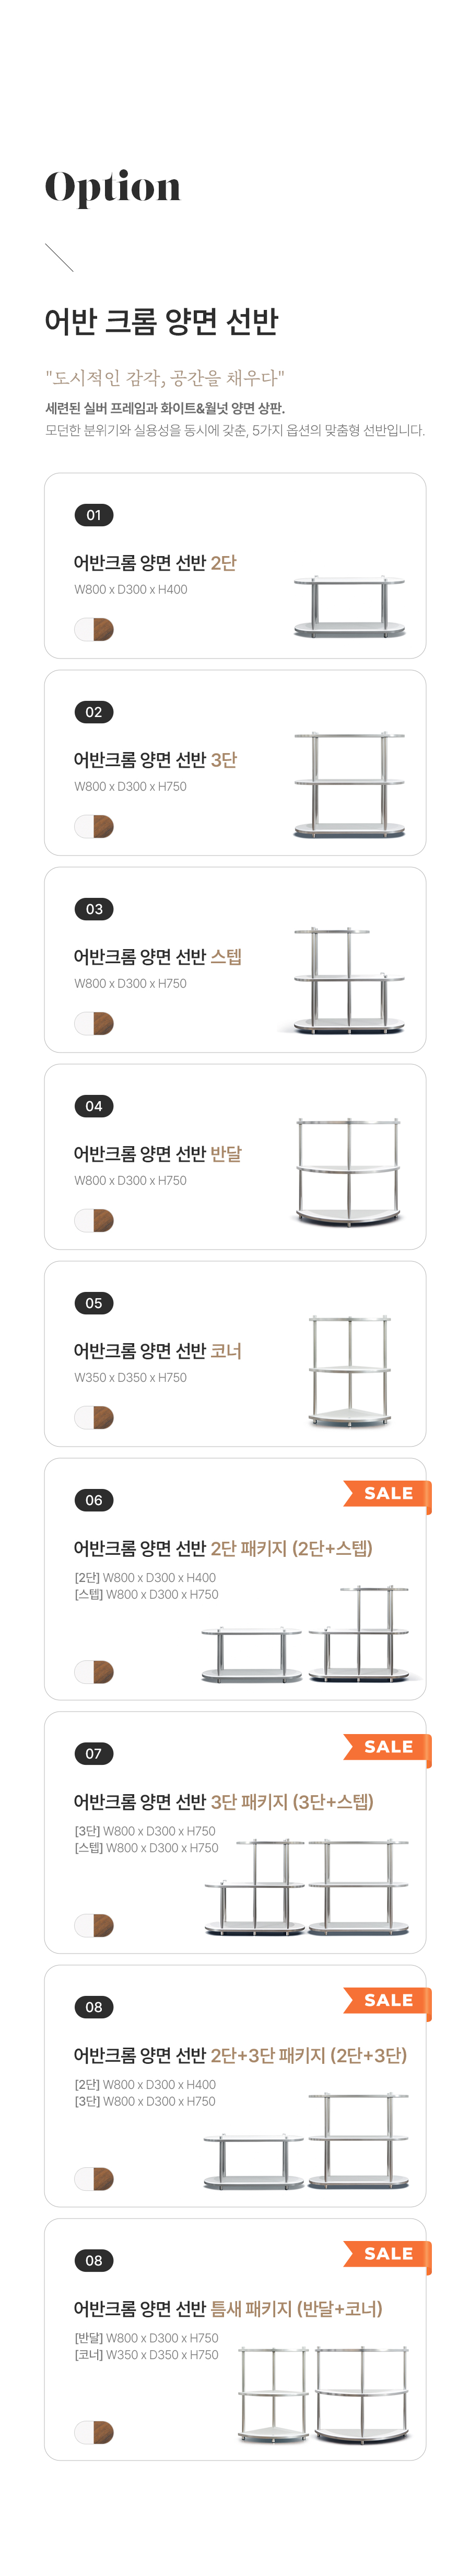Open the 3단 shelf product image
This screenshot has width=470, height=2576.
349,785
